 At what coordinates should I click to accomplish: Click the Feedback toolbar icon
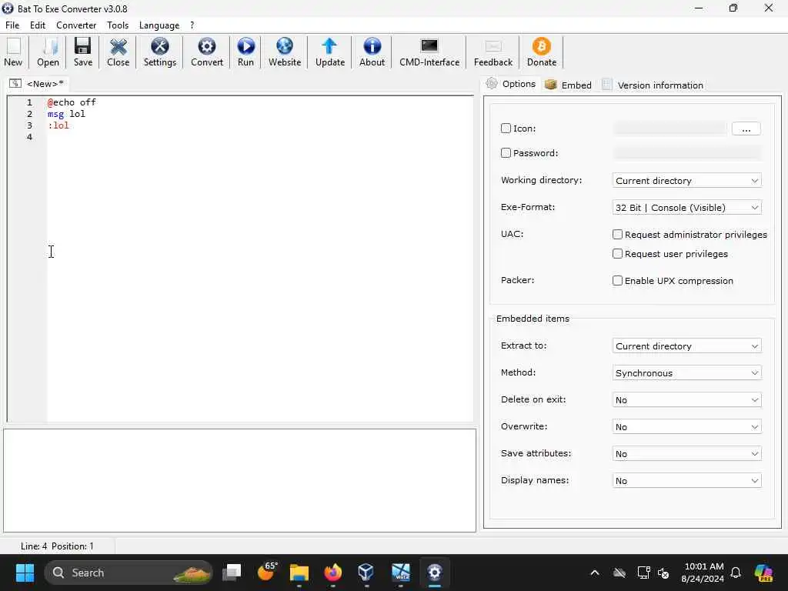pos(493,52)
